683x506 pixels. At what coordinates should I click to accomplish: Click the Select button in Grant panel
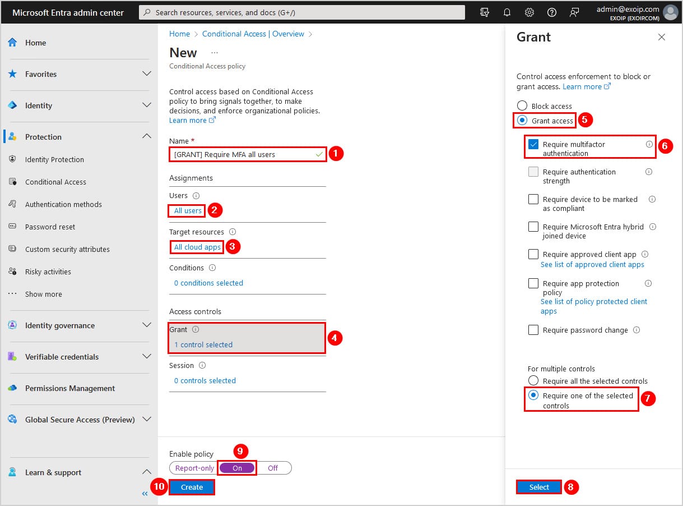[539, 487]
